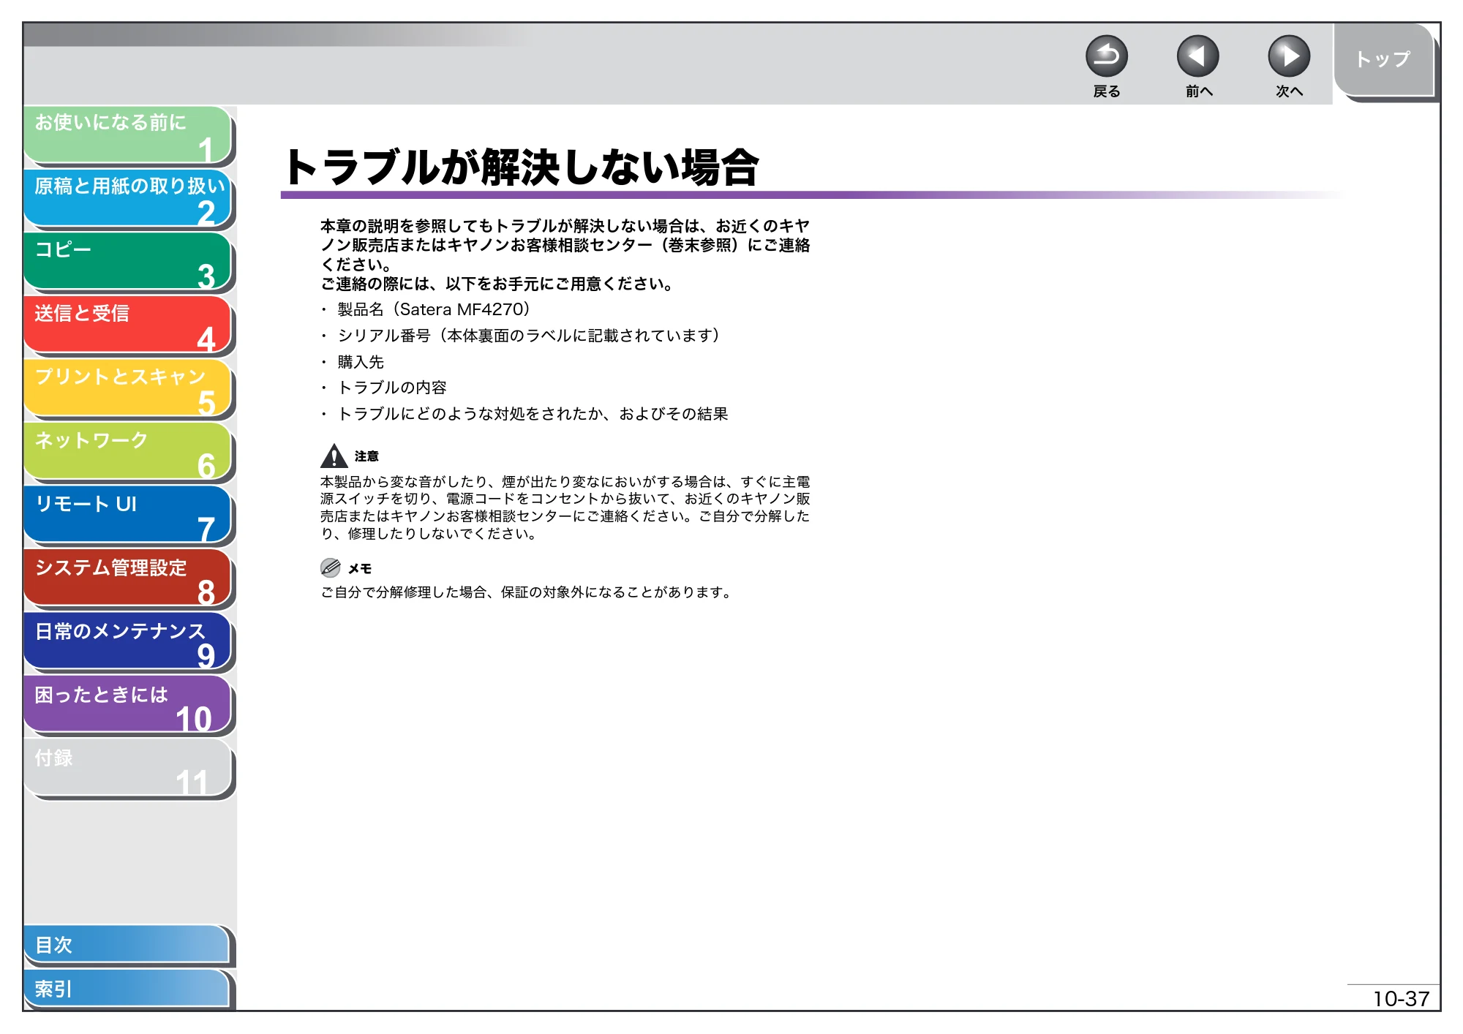Screen dimensions: 1463x1034
Task: Select chapter 4 送信と受信 tab
Action: (x=128, y=325)
